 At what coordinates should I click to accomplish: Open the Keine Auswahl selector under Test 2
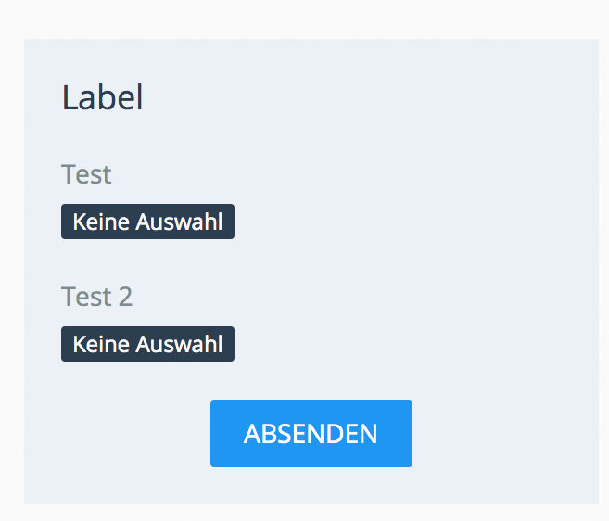pos(147,345)
